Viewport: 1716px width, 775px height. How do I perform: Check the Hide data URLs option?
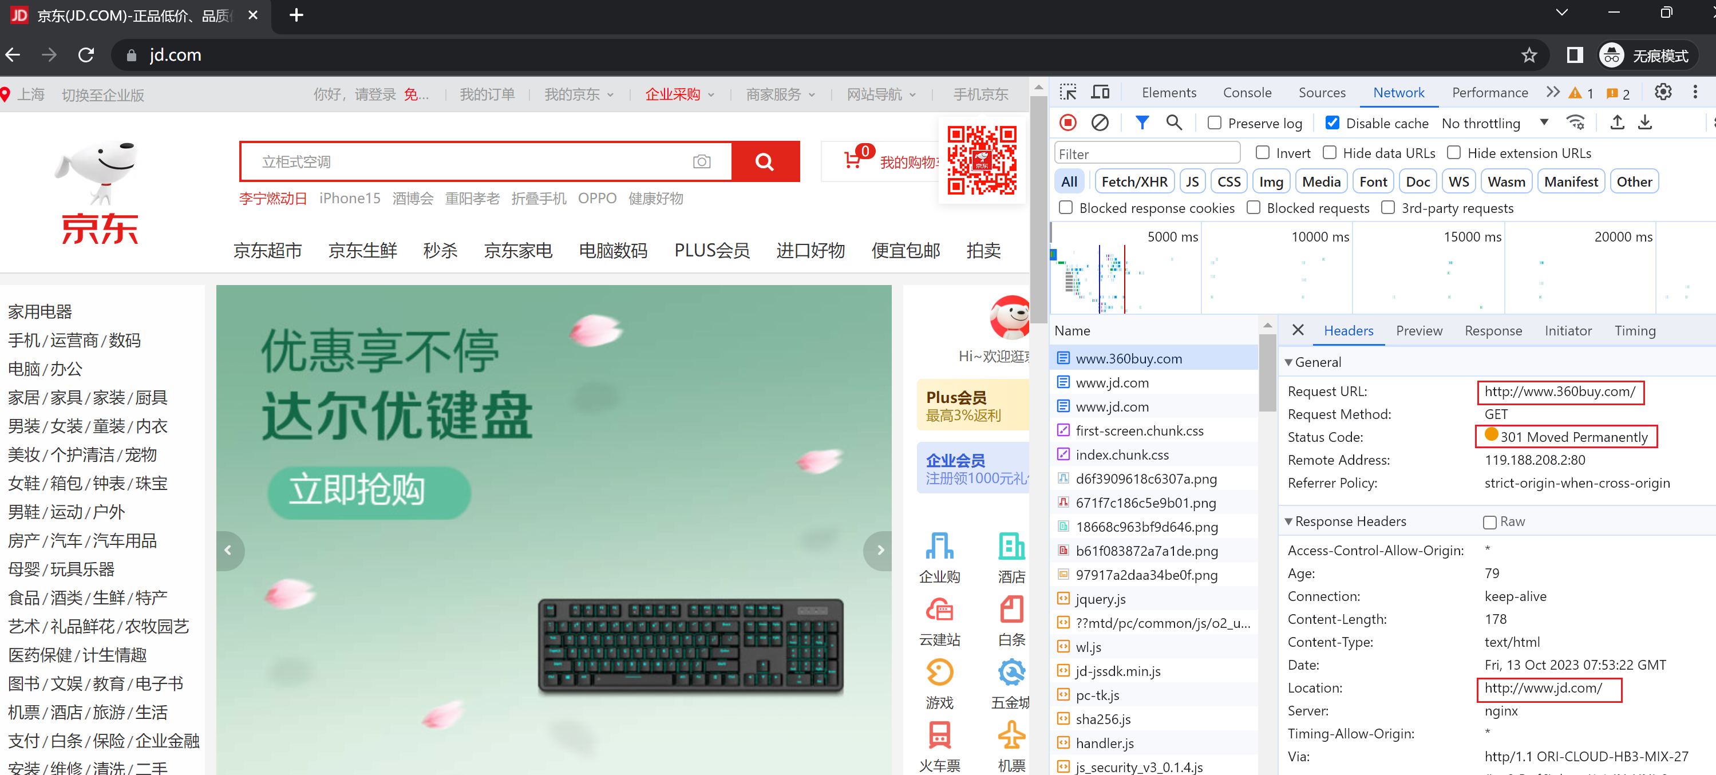point(1330,153)
